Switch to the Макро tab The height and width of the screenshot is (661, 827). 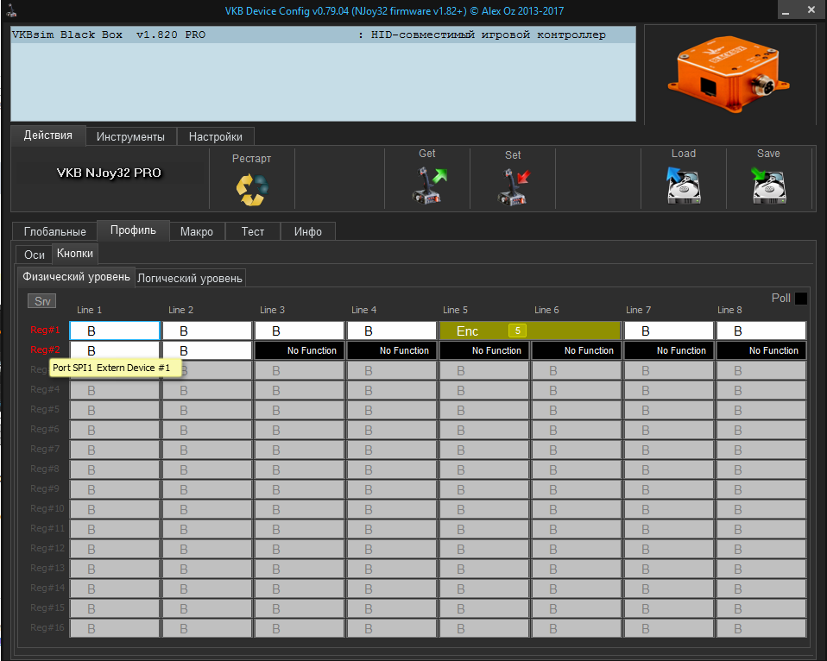(x=197, y=231)
